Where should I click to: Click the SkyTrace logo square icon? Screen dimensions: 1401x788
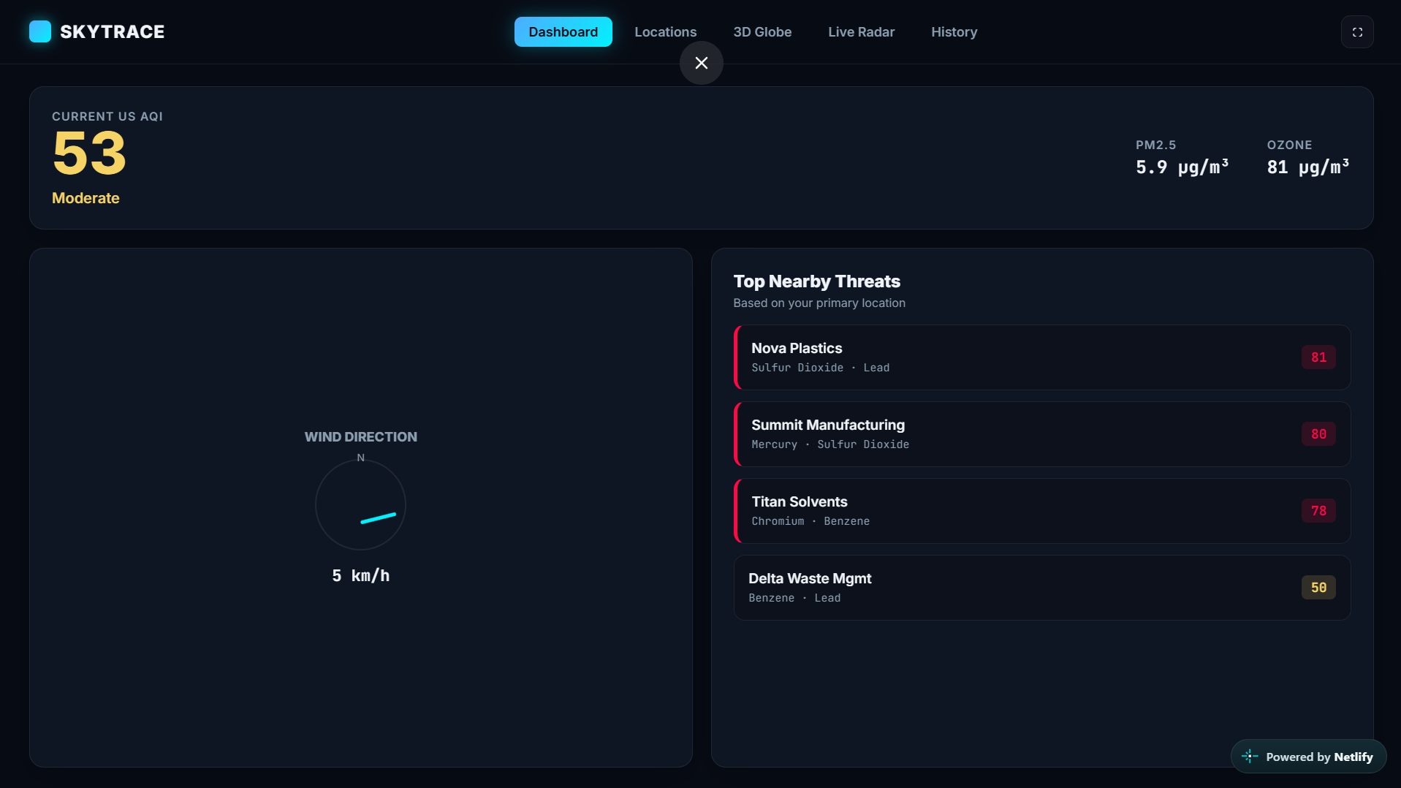[40, 31]
